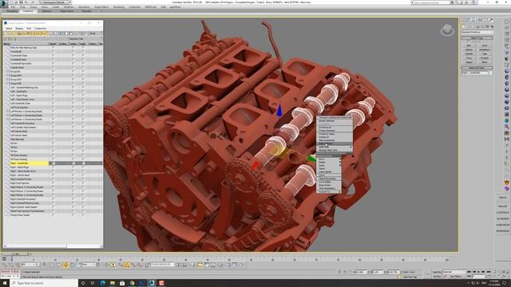The height and width of the screenshot is (287, 511).
Task: Toggle visibility icon of Main Bearings row
Action: [9, 140]
